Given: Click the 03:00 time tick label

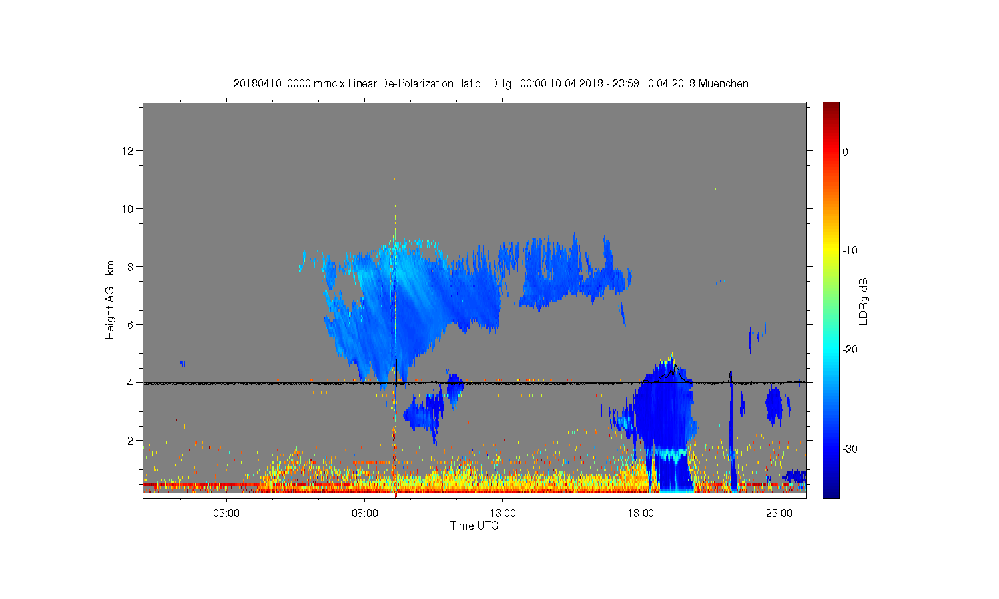Looking at the screenshot, I should 226,514.
